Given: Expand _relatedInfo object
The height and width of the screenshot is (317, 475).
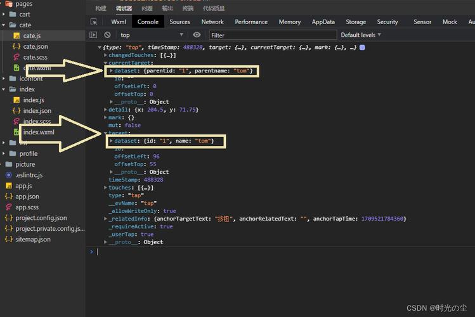Looking at the screenshot, I should [x=105, y=219].
